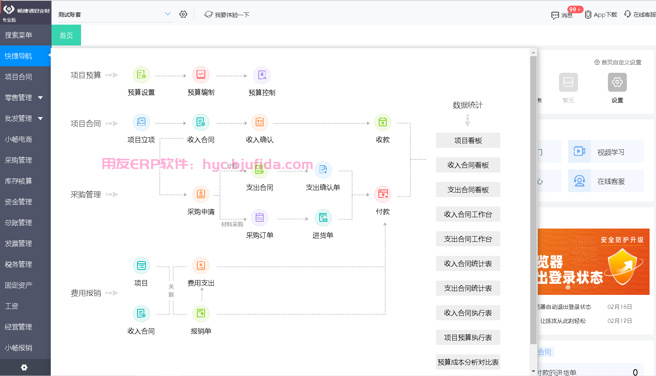Image resolution: width=656 pixels, height=376 pixels.
Task: Open 税务管理 sidebar item
Action: point(25,265)
